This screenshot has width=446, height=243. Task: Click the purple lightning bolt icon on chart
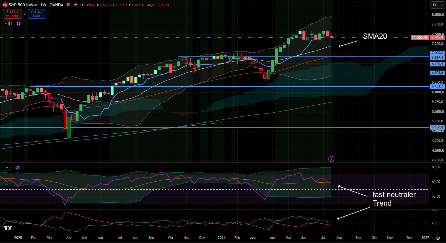point(331,159)
